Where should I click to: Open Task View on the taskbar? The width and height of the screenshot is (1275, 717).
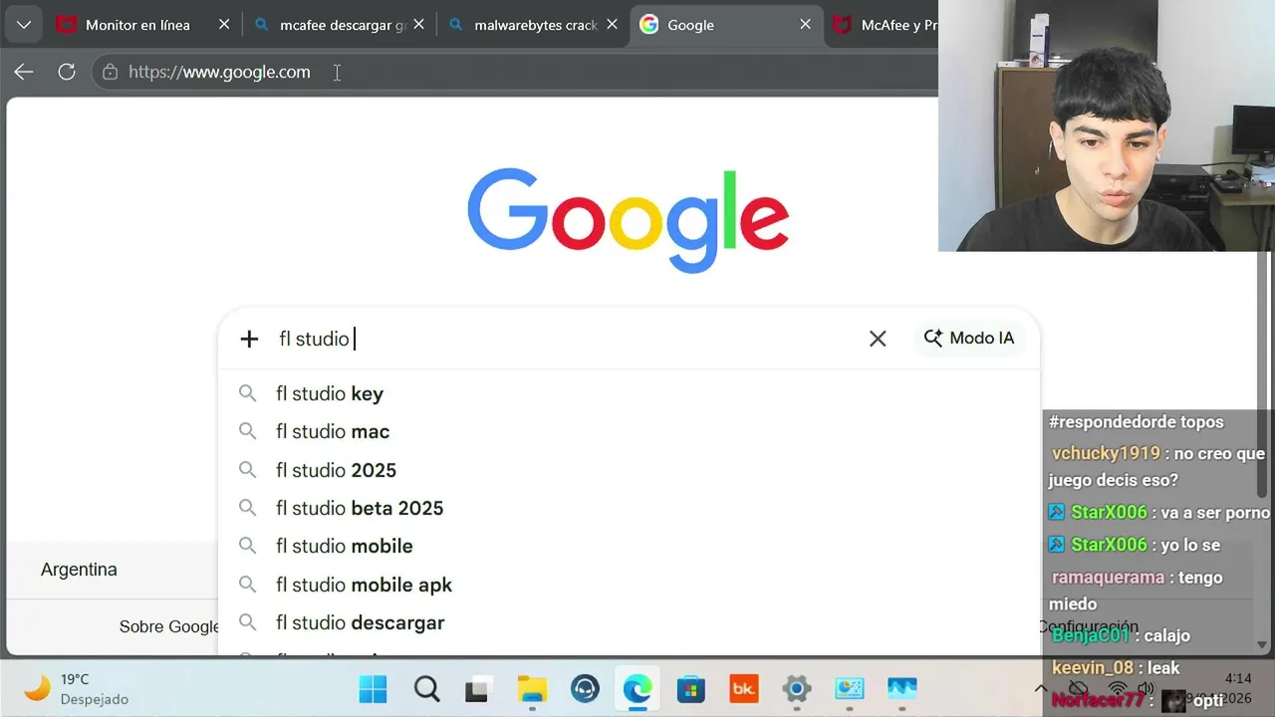click(479, 688)
